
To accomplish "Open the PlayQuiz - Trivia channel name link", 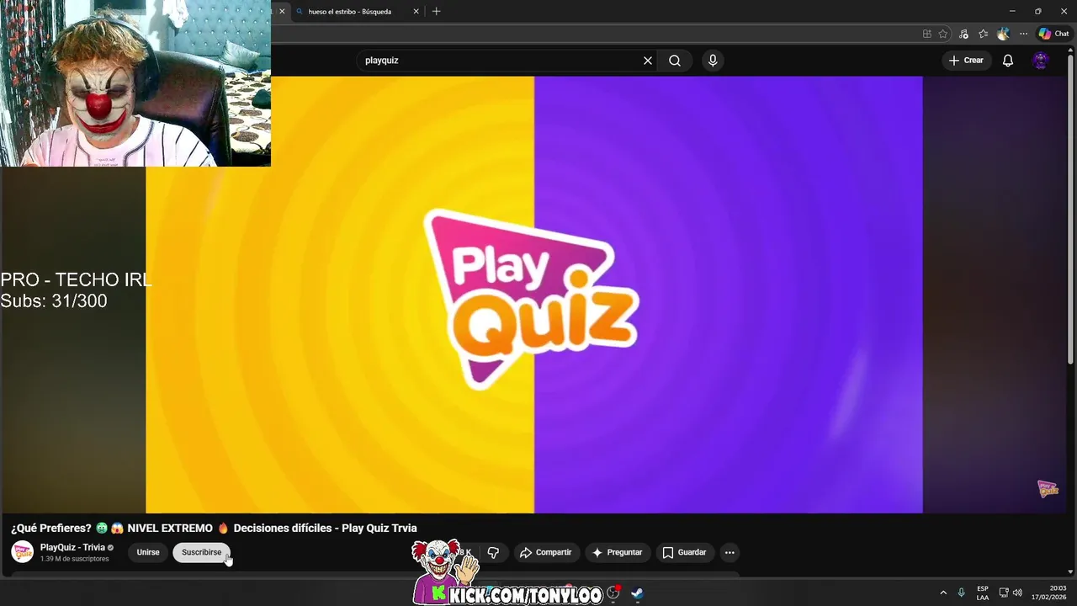I will 72,547.
